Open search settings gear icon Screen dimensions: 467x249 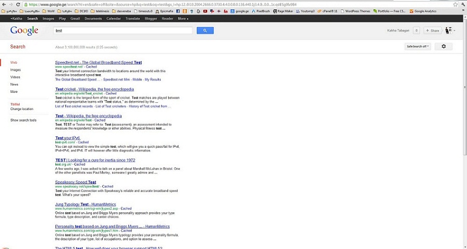pos(444,47)
